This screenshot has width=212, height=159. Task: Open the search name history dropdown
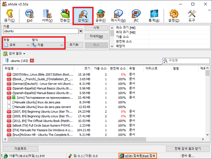coord(81,31)
